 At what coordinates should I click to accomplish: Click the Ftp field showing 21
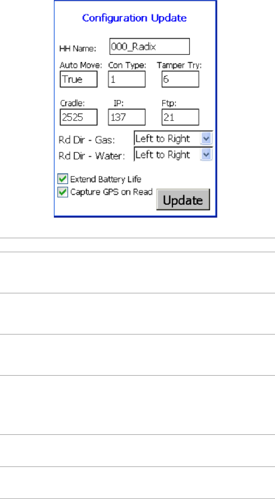[180, 117]
